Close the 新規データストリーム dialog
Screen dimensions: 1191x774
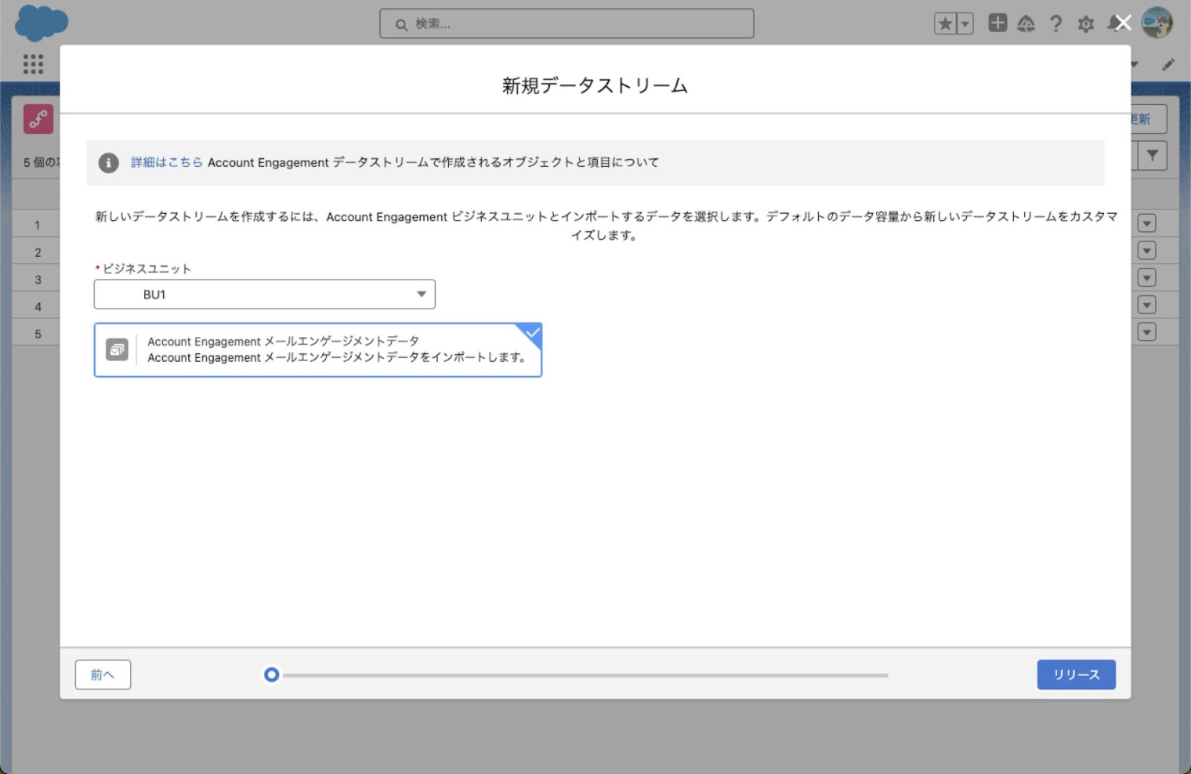1123,23
